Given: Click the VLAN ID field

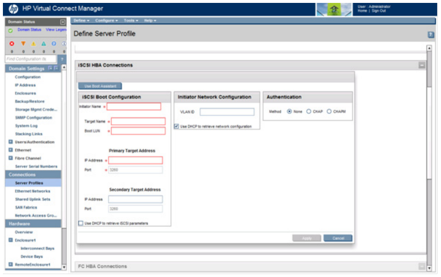Looking at the screenshot, I should pos(227,112).
